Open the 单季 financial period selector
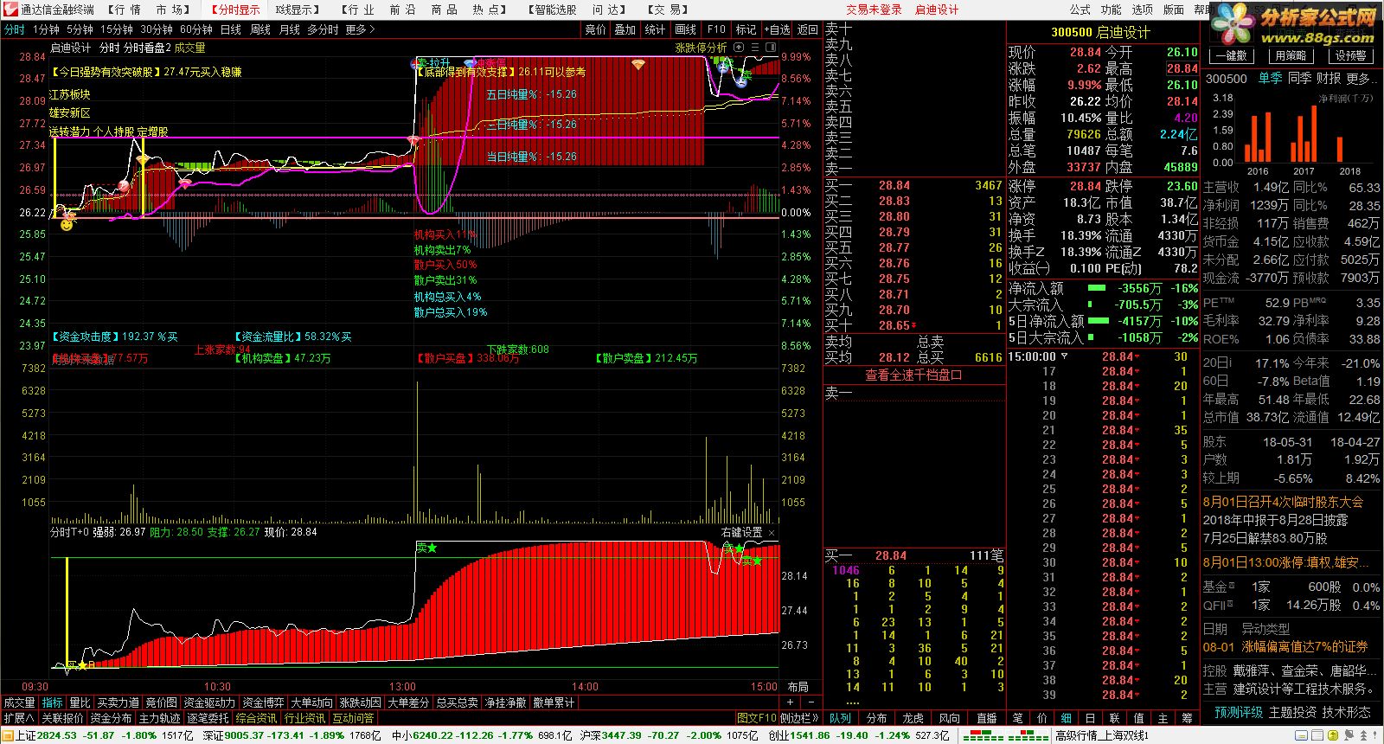Viewport: 1384px width, 744px height. click(x=1270, y=79)
